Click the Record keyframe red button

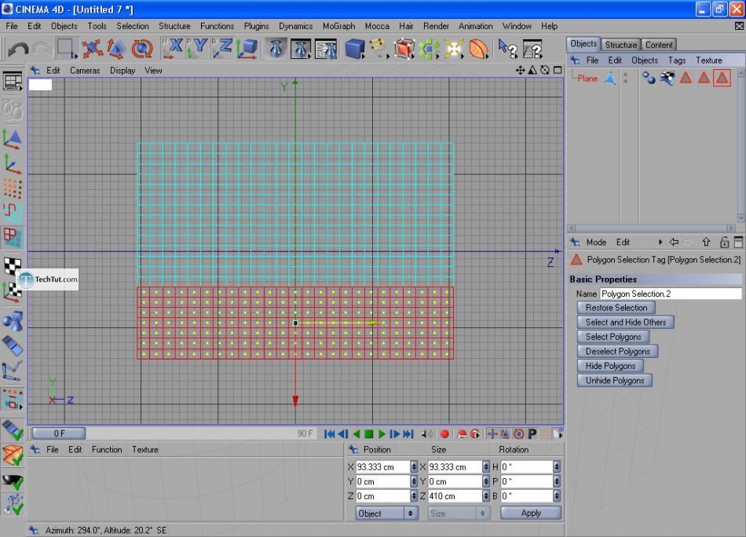[x=444, y=434]
